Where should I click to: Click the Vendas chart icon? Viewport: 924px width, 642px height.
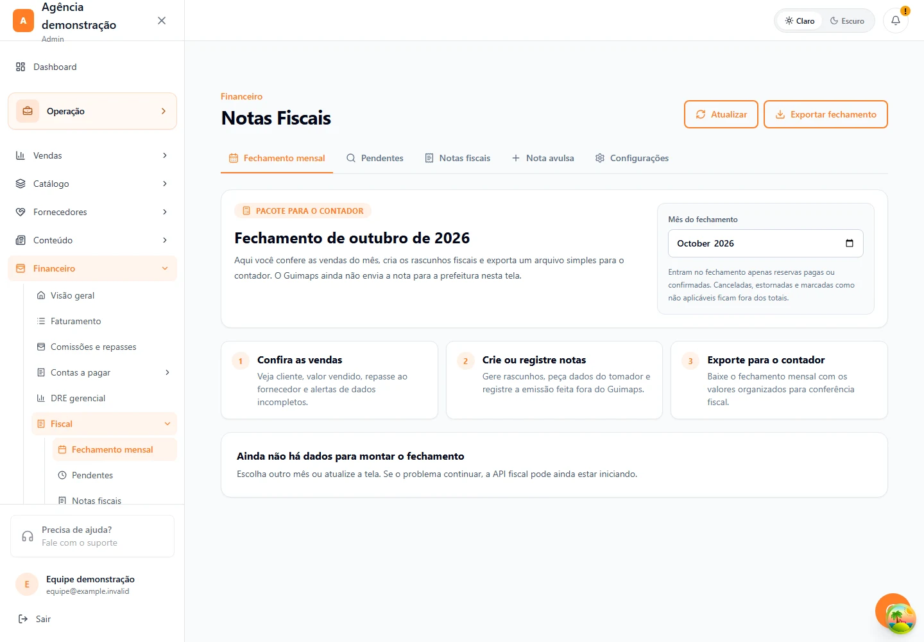click(x=21, y=155)
